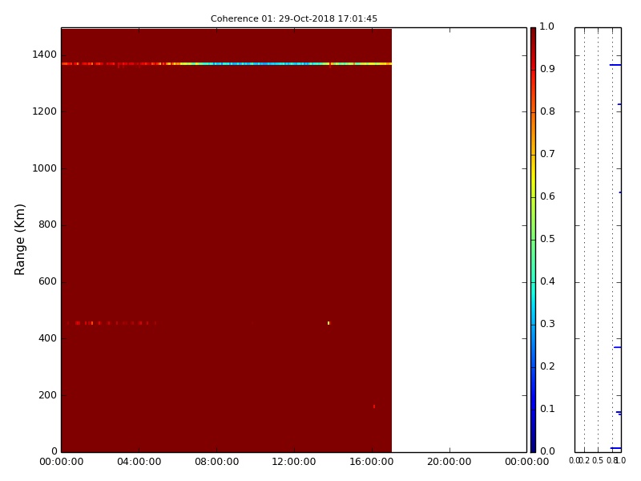This screenshot has height=481, width=641.
Task: Click the colorbar label 0.9
Action: tap(547, 69)
